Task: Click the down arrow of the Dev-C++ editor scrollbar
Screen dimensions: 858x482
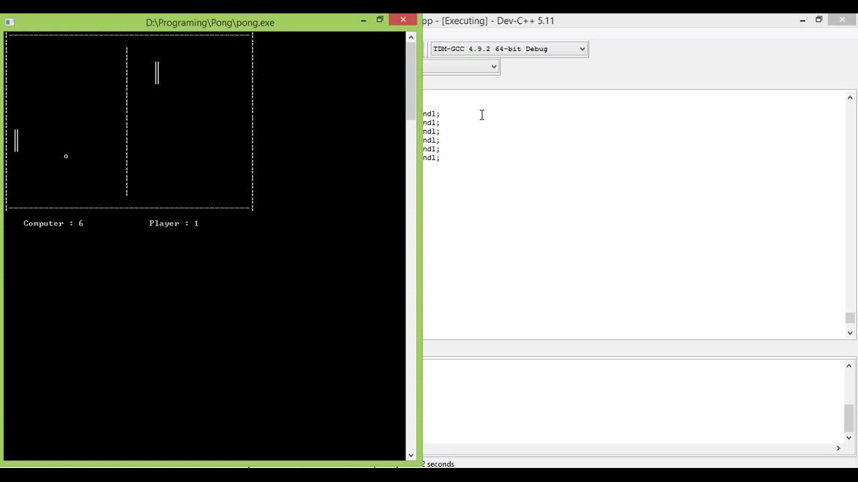Action: tap(850, 333)
